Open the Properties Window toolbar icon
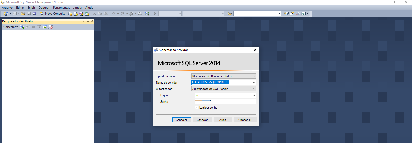412x143 pixels. point(292,14)
